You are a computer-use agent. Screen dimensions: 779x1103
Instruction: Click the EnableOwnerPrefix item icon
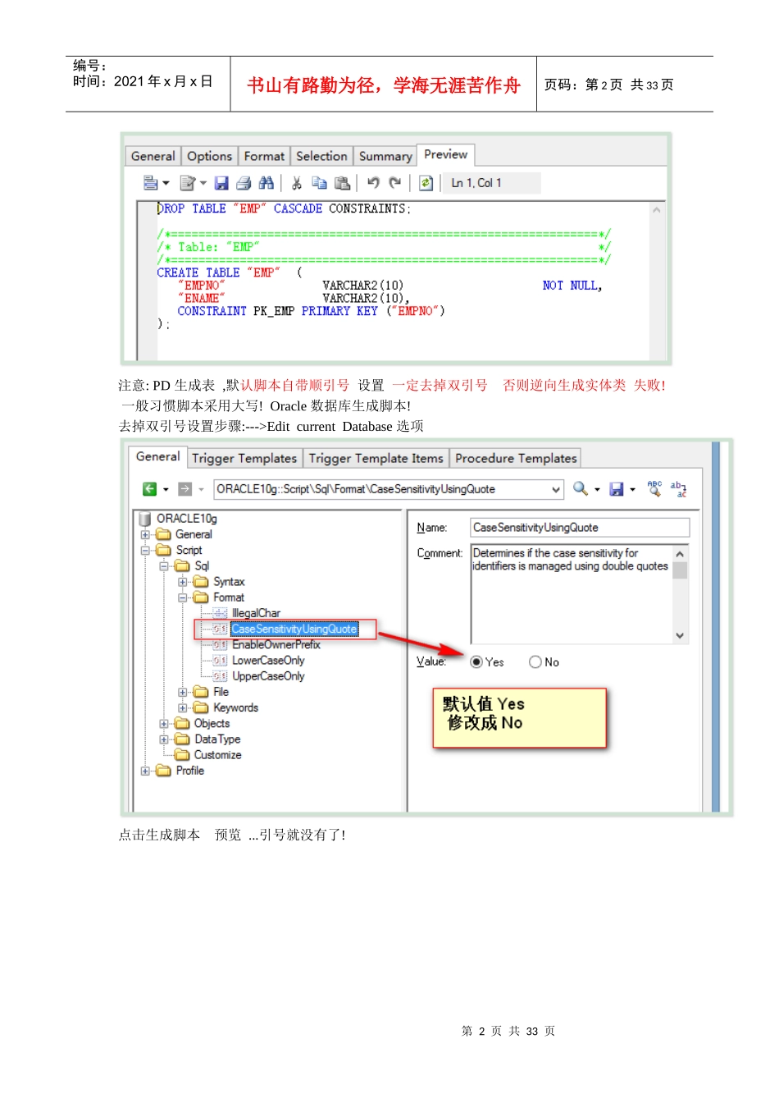pos(220,645)
